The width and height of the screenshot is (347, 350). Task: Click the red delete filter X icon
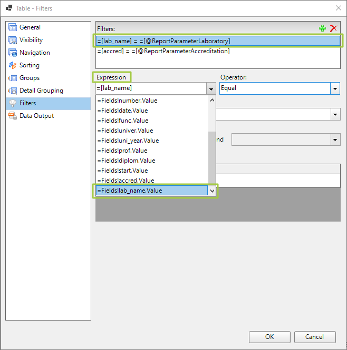coord(333,28)
